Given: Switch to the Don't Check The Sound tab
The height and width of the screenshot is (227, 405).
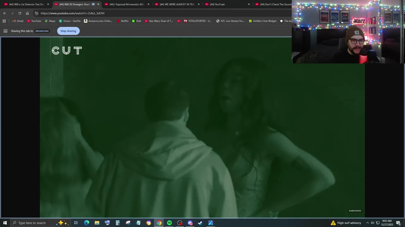Looking at the screenshot, I should click(273, 4).
